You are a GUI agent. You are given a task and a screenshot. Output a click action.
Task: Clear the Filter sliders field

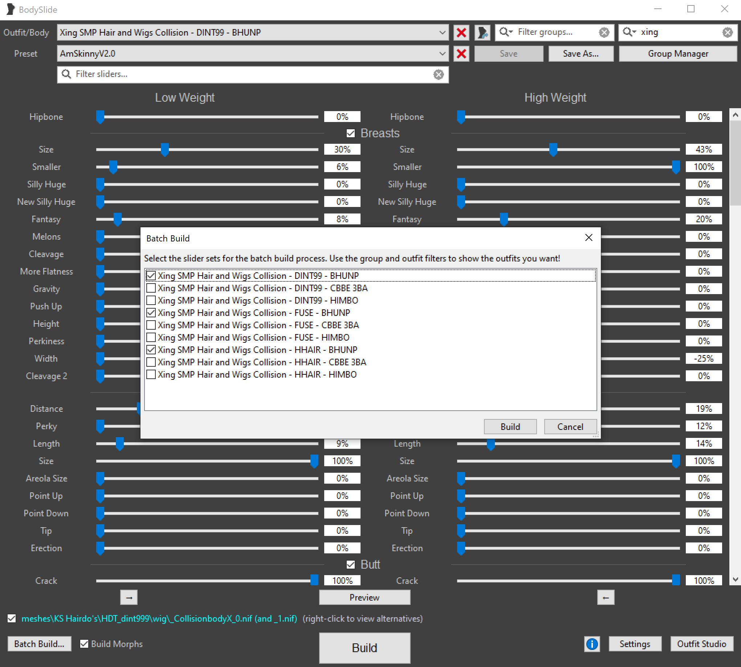438,74
